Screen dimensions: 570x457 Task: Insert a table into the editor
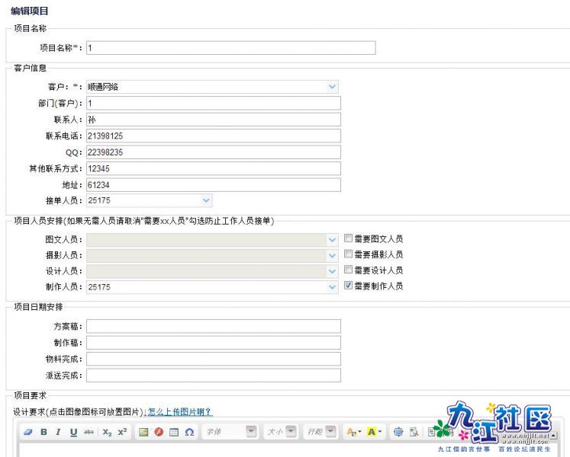tap(173, 432)
